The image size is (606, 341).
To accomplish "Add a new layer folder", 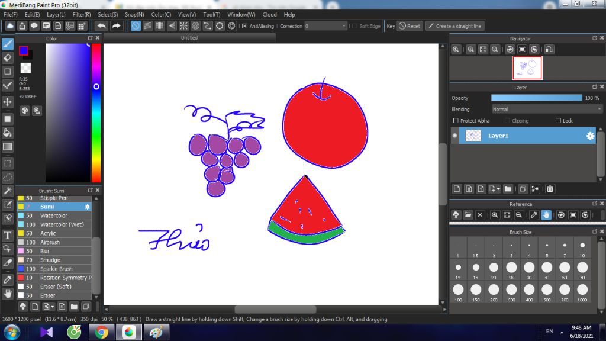I will pyautogui.click(x=508, y=189).
